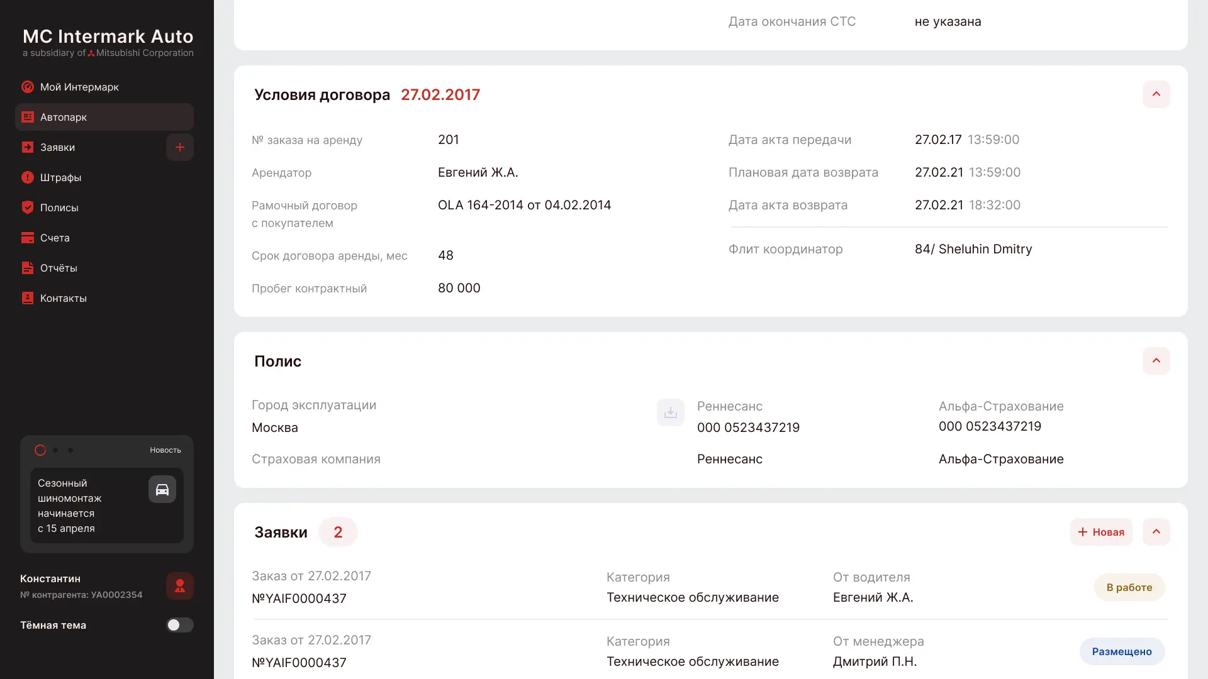1208x679 pixels.
Task: Click the Москва city value
Action: click(275, 428)
